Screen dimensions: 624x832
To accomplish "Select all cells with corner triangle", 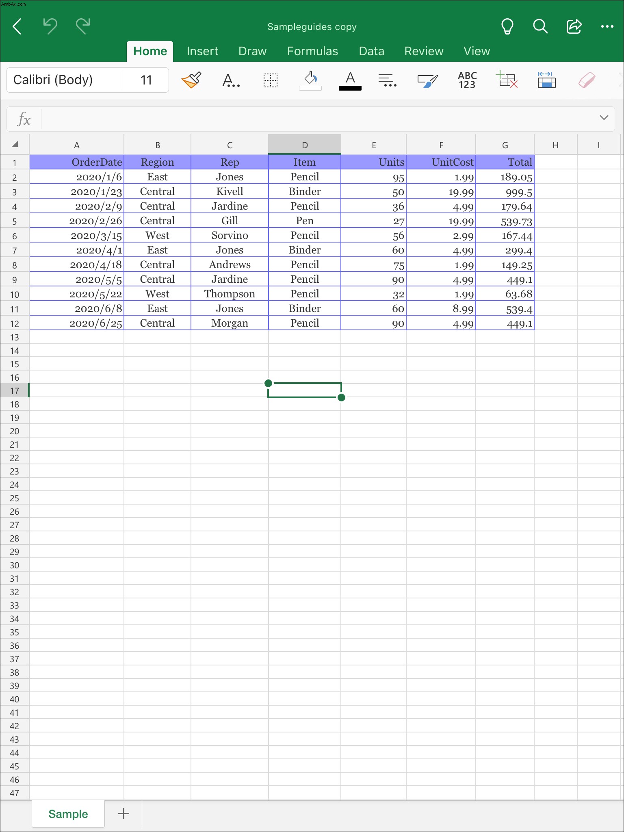I will click(x=15, y=144).
